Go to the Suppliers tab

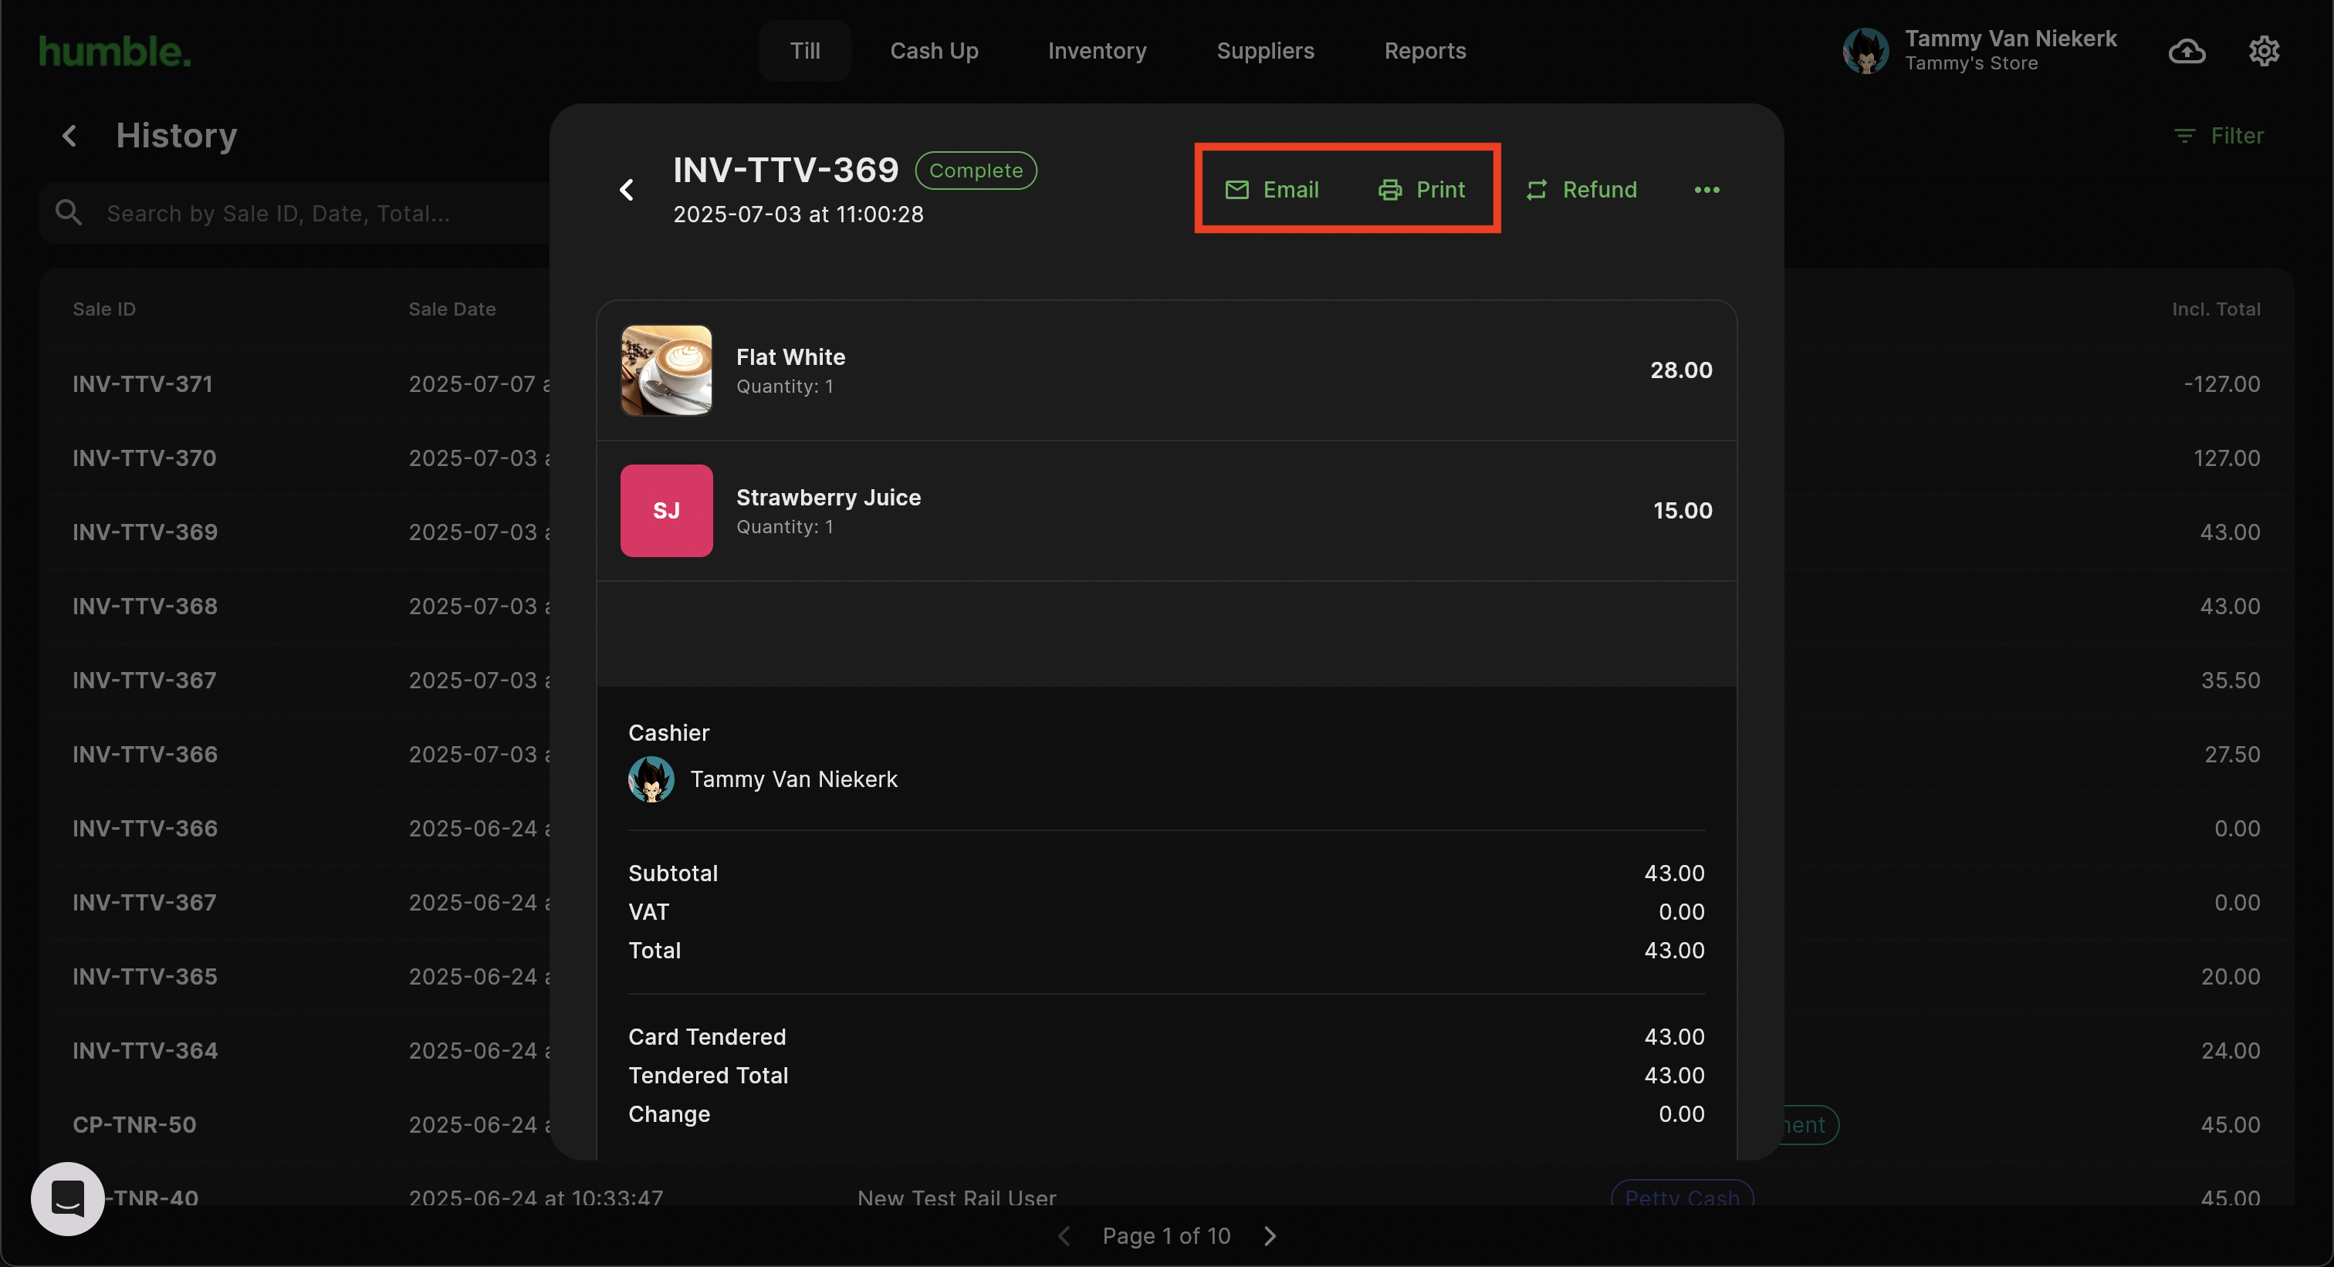pyautogui.click(x=1265, y=51)
